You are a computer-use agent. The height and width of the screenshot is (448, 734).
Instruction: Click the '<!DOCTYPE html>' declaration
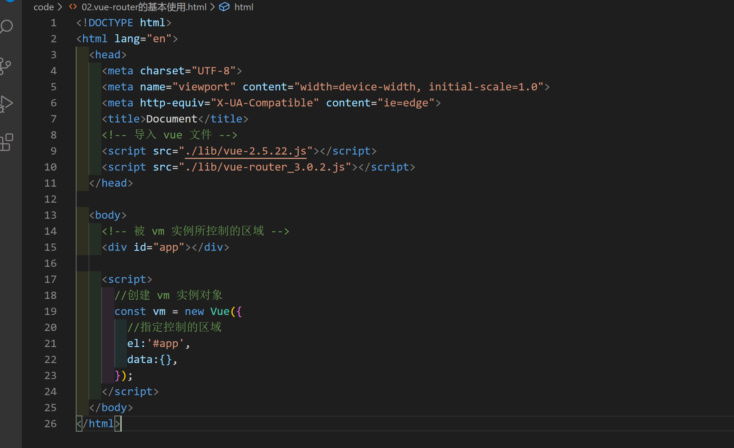click(124, 23)
